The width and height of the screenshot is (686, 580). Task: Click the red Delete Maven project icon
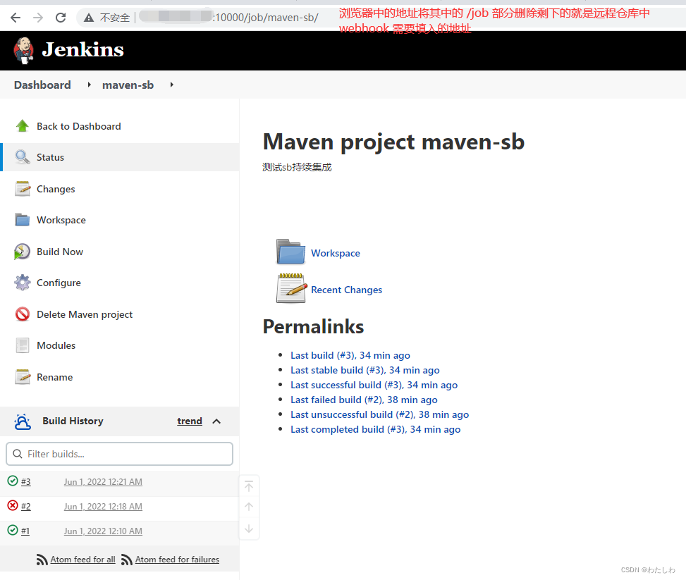pos(23,314)
